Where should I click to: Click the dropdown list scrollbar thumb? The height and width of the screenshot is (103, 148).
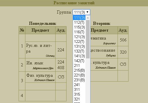point(88,39)
